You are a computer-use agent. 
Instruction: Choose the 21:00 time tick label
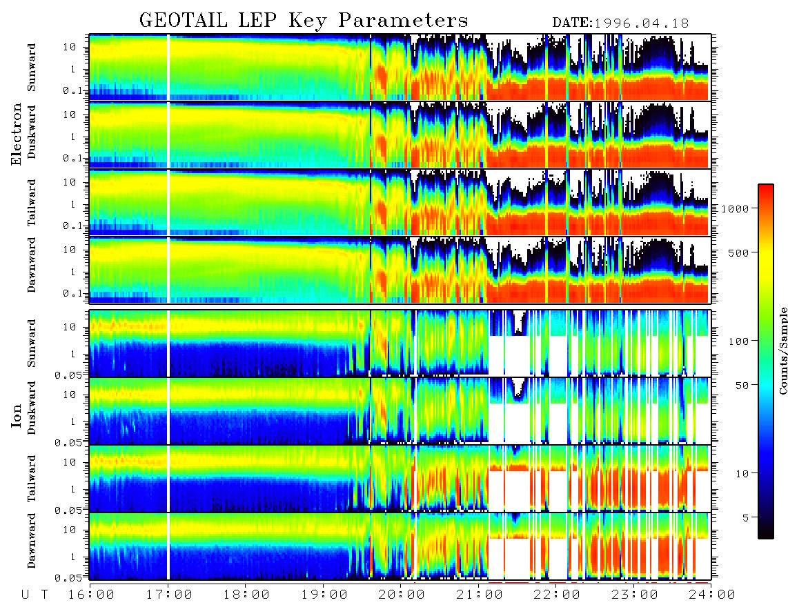pos(480,595)
